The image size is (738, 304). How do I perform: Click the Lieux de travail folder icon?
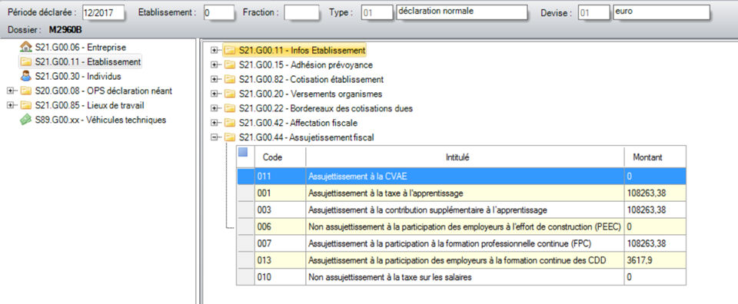click(26, 105)
